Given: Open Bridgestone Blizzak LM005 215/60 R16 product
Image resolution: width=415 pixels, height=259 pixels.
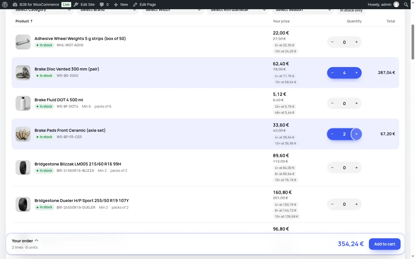Looking at the screenshot, I should click(78, 164).
